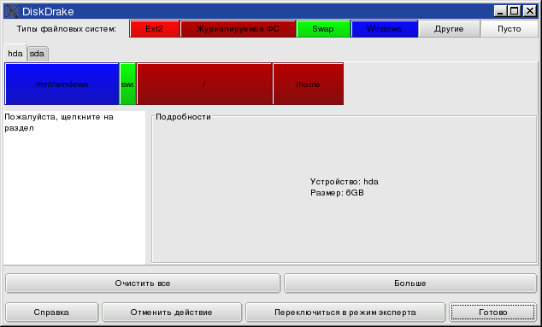542x327 pixels.
Task: Maximize the DiskDrake window
Action: 515,11
